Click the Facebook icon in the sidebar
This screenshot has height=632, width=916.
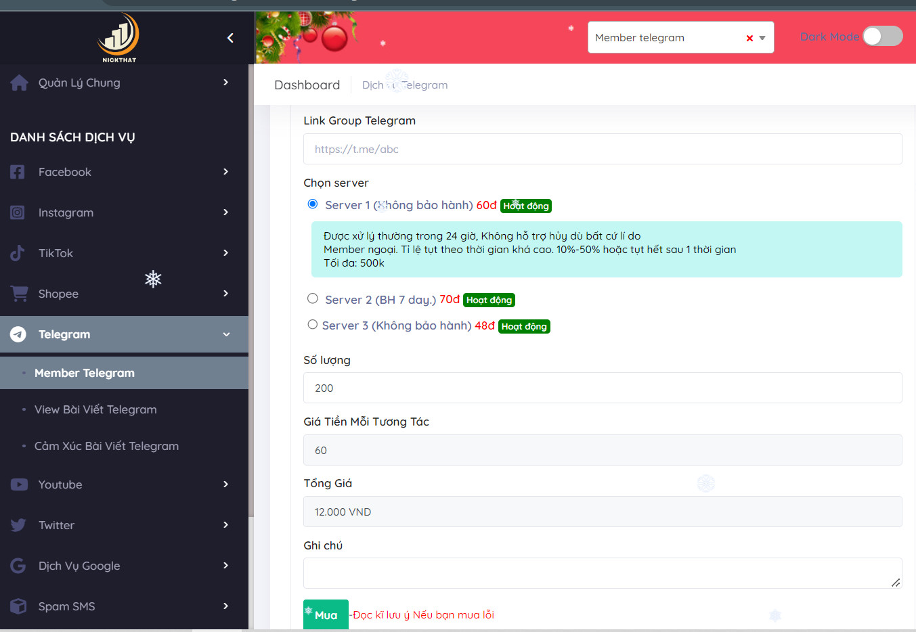pyautogui.click(x=18, y=172)
